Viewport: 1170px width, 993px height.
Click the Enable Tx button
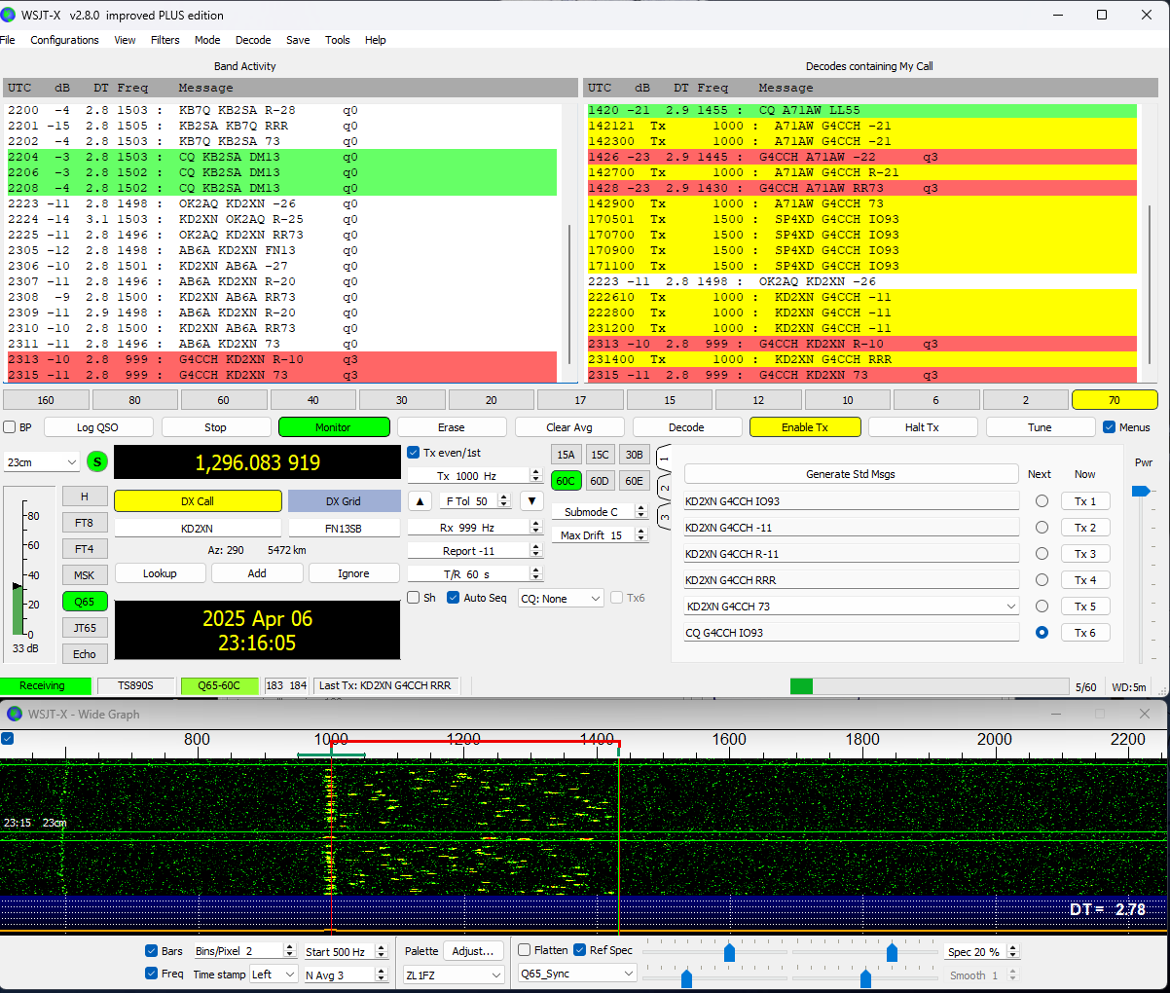pos(805,427)
